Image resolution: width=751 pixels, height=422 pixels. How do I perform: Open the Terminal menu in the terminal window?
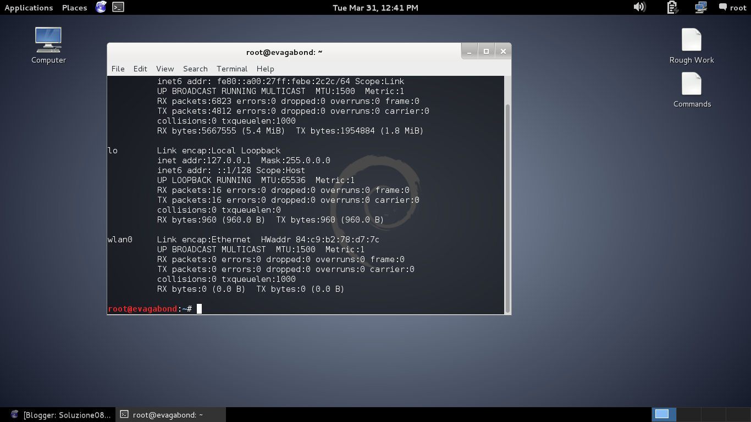tap(231, 69)
